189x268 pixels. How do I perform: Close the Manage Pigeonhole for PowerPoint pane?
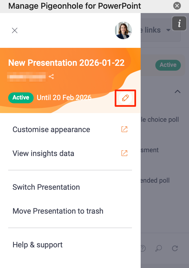tap(177, 5)
